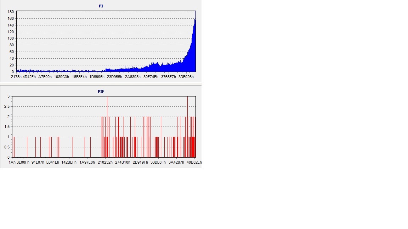Click the A7E00h label on PI axis
The height and width of the screenshot is (229, 408).
point(45,77)
